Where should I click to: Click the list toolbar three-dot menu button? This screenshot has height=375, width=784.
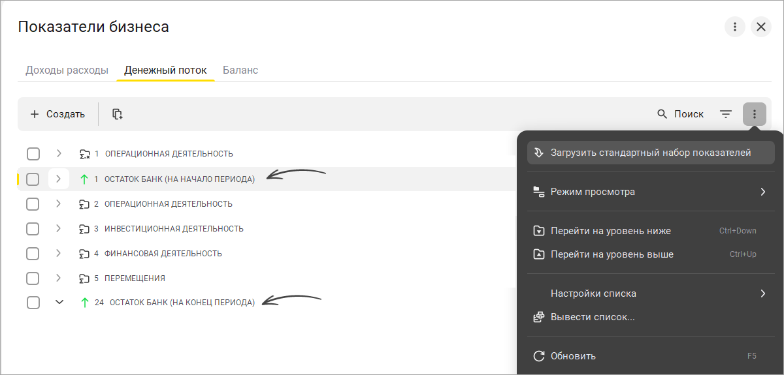[x=755, y=114]
